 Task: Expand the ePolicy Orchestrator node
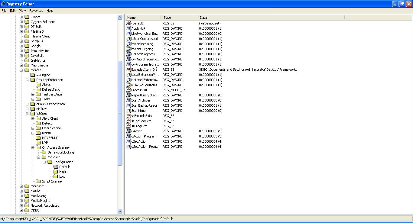click(x=27, y=104)
